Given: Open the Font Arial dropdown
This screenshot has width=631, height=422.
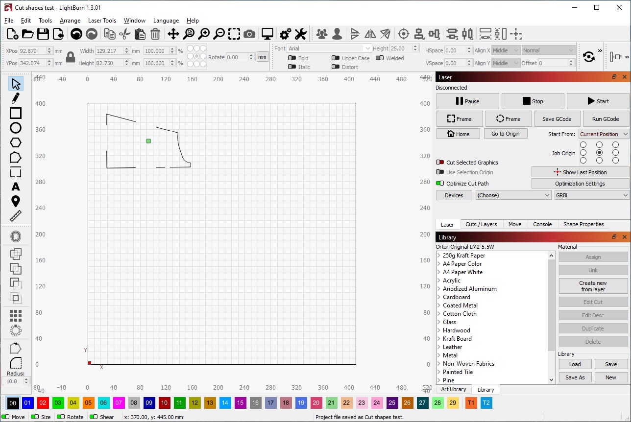Looking at the screenshot, I should tap(329, 48).
